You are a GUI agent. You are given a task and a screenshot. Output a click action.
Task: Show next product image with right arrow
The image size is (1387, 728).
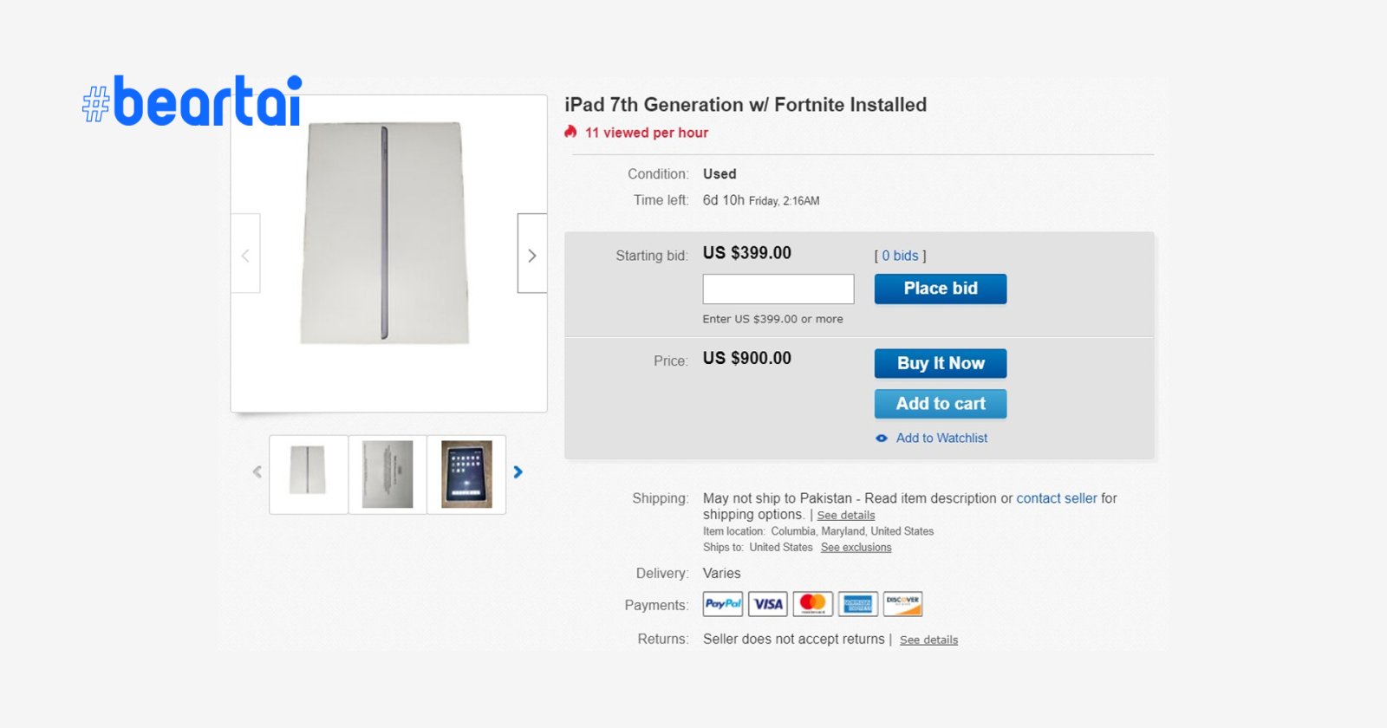[532, 255]
